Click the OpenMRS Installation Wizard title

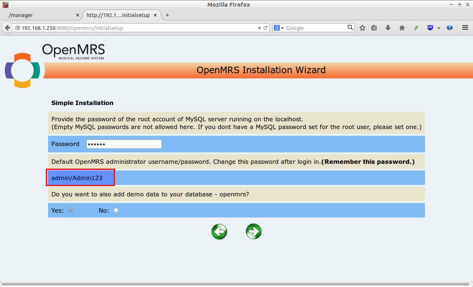pos(261,70)
